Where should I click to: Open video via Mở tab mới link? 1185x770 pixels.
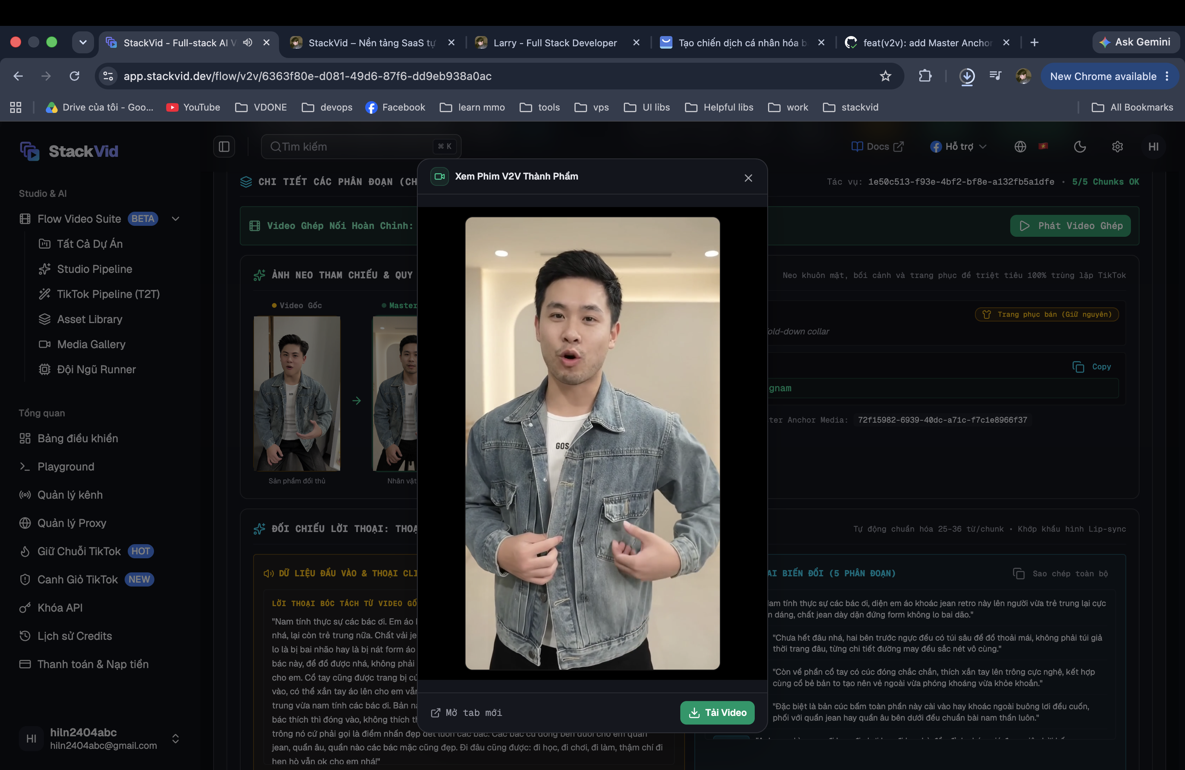point(466,712)
